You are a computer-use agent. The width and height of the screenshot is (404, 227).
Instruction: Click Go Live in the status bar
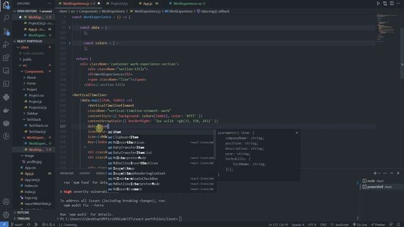coord(360,224)
